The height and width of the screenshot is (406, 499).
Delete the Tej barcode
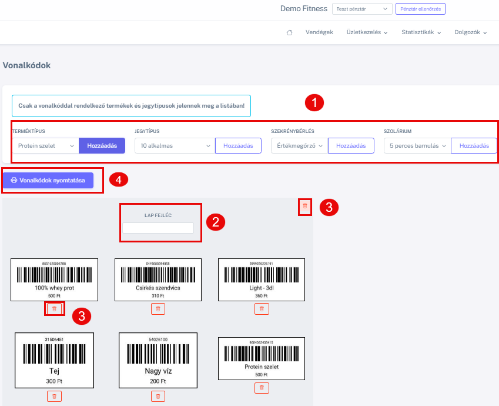pos(55,397)
